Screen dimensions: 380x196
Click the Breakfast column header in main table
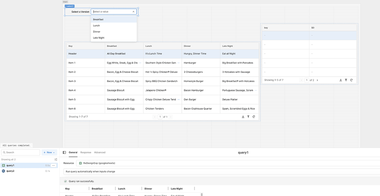pyautogui.click(x=124, y=46)
